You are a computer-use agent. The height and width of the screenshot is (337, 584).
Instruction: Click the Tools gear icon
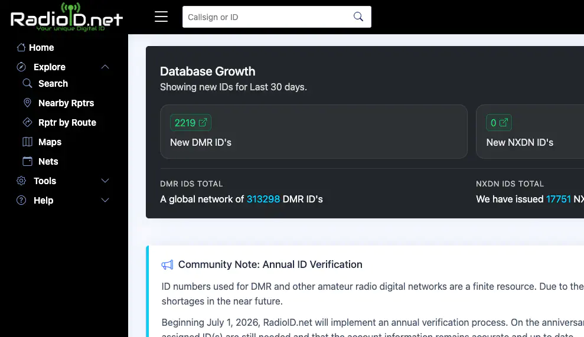(21, 181)
